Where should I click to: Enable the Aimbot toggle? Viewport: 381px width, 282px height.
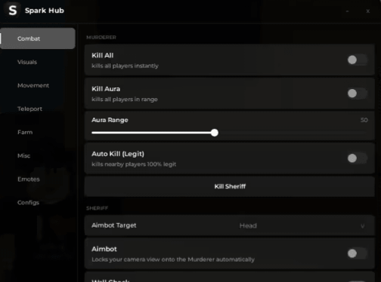(357, 253)
